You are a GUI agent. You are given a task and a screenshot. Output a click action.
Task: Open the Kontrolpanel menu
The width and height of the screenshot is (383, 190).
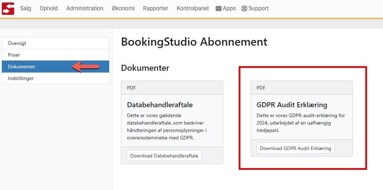point(193,8)
